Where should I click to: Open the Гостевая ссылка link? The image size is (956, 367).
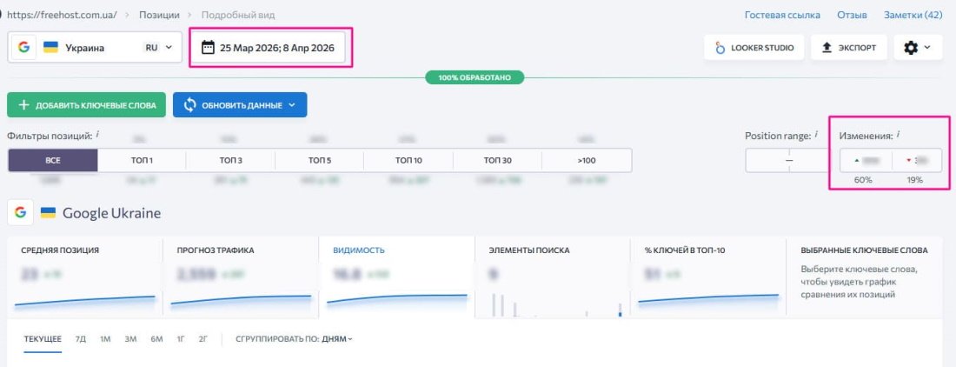(782, 16)
